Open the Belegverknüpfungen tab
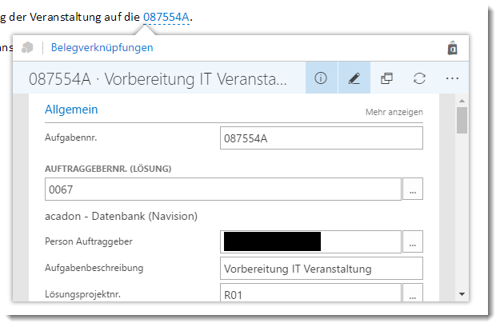Screen dimensions: 500x327 [x=102, y=47]
